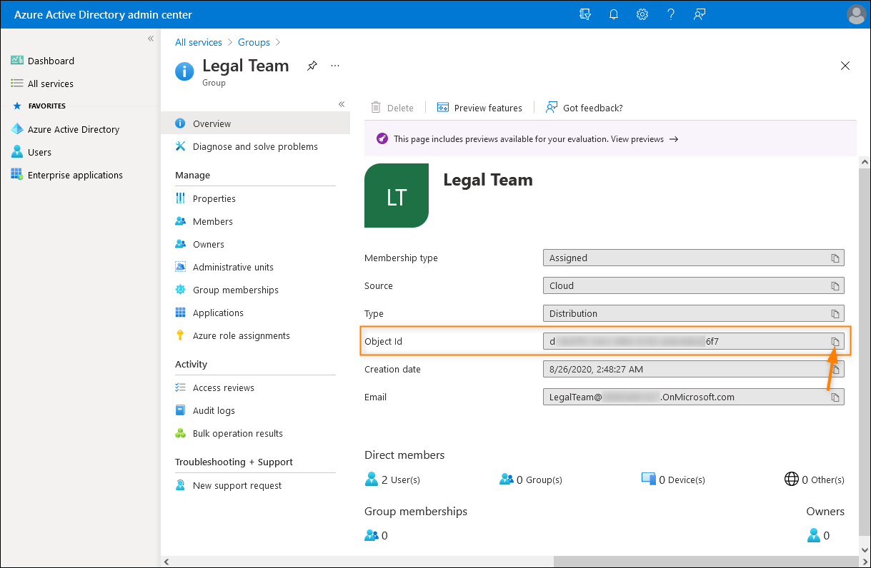This screenshot has width=871, height=568.
Task: Copy the Source value
Action: point(835,286)
